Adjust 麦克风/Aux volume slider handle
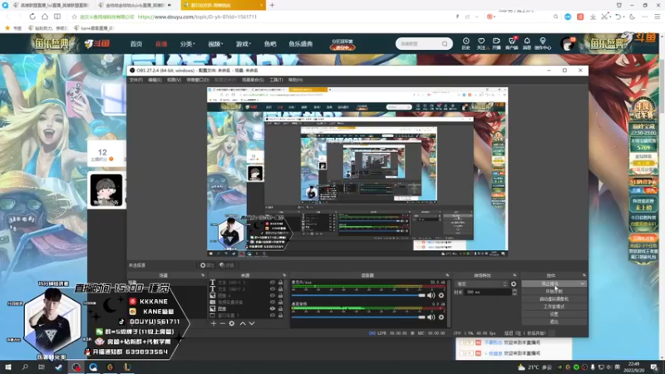665x374 pixels. click(x=421, y=296)
